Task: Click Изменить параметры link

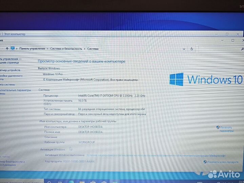Action: 227,129
